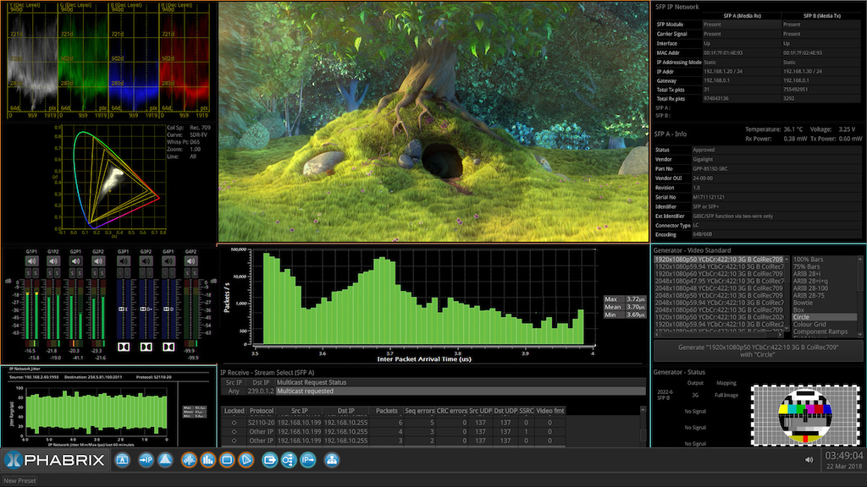The image size is (867, 487).
Task: Click the Packets column header
Action: 386,411
